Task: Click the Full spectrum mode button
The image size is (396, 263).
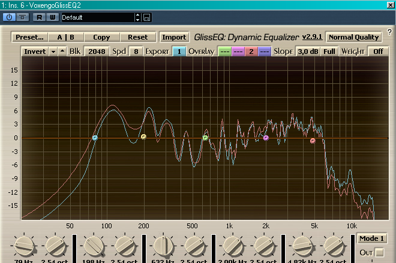Action: click(x=329, y=52)
